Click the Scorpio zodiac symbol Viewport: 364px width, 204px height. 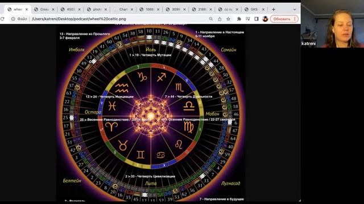179,87
